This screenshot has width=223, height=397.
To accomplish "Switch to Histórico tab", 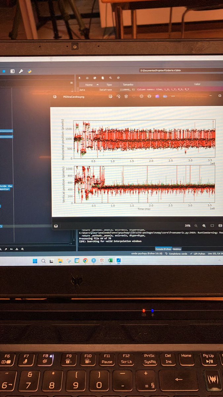I will 177,249.
